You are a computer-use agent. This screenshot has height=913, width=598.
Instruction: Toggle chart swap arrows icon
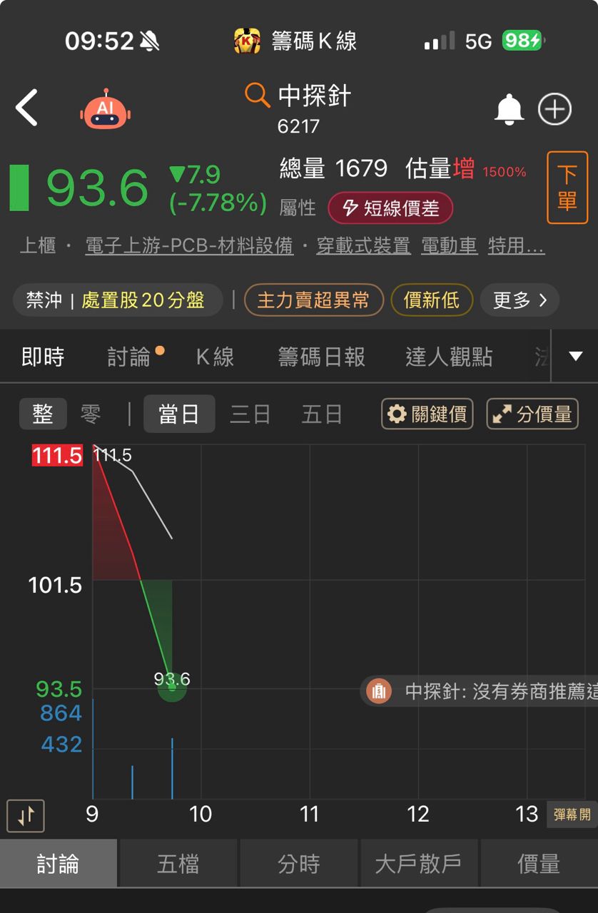26,816
